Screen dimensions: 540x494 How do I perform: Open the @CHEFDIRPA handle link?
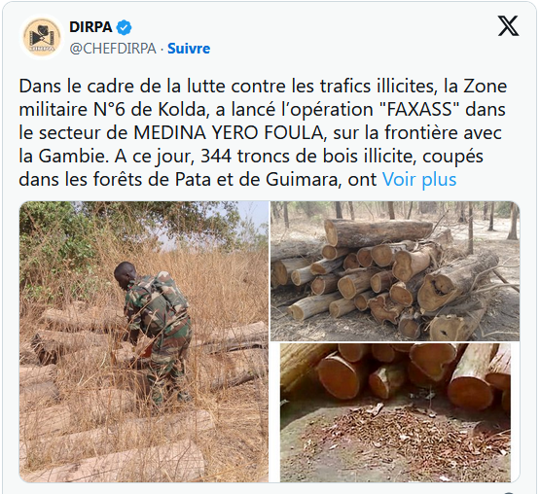click(x=113, y=49)
